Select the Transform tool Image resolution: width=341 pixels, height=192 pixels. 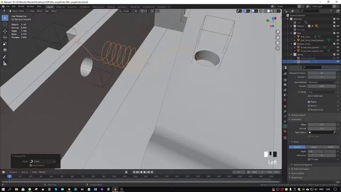pyautogui.click(x=5, y=50)
